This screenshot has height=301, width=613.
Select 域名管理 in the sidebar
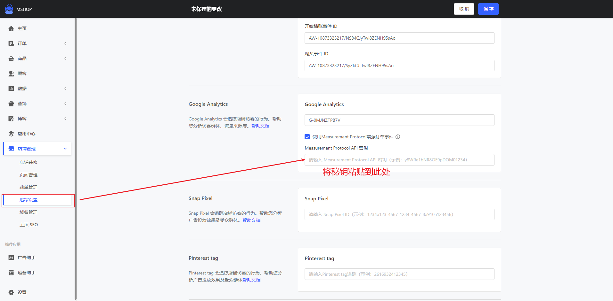point(29,212)
